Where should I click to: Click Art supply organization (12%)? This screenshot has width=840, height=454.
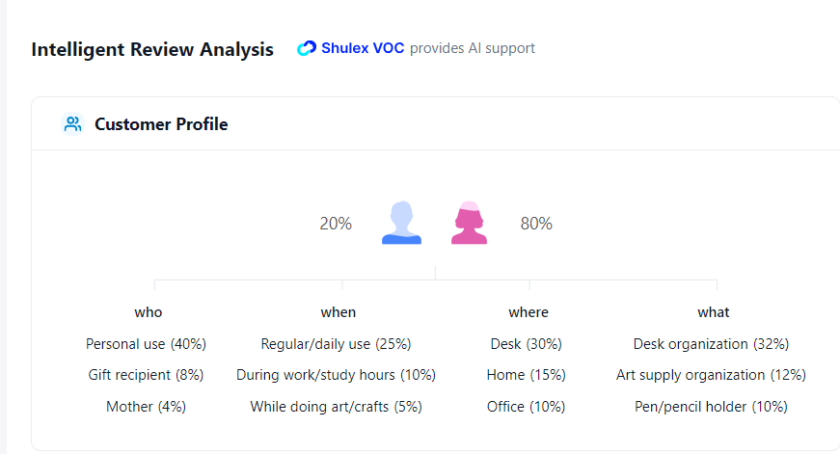coord(711,375)
